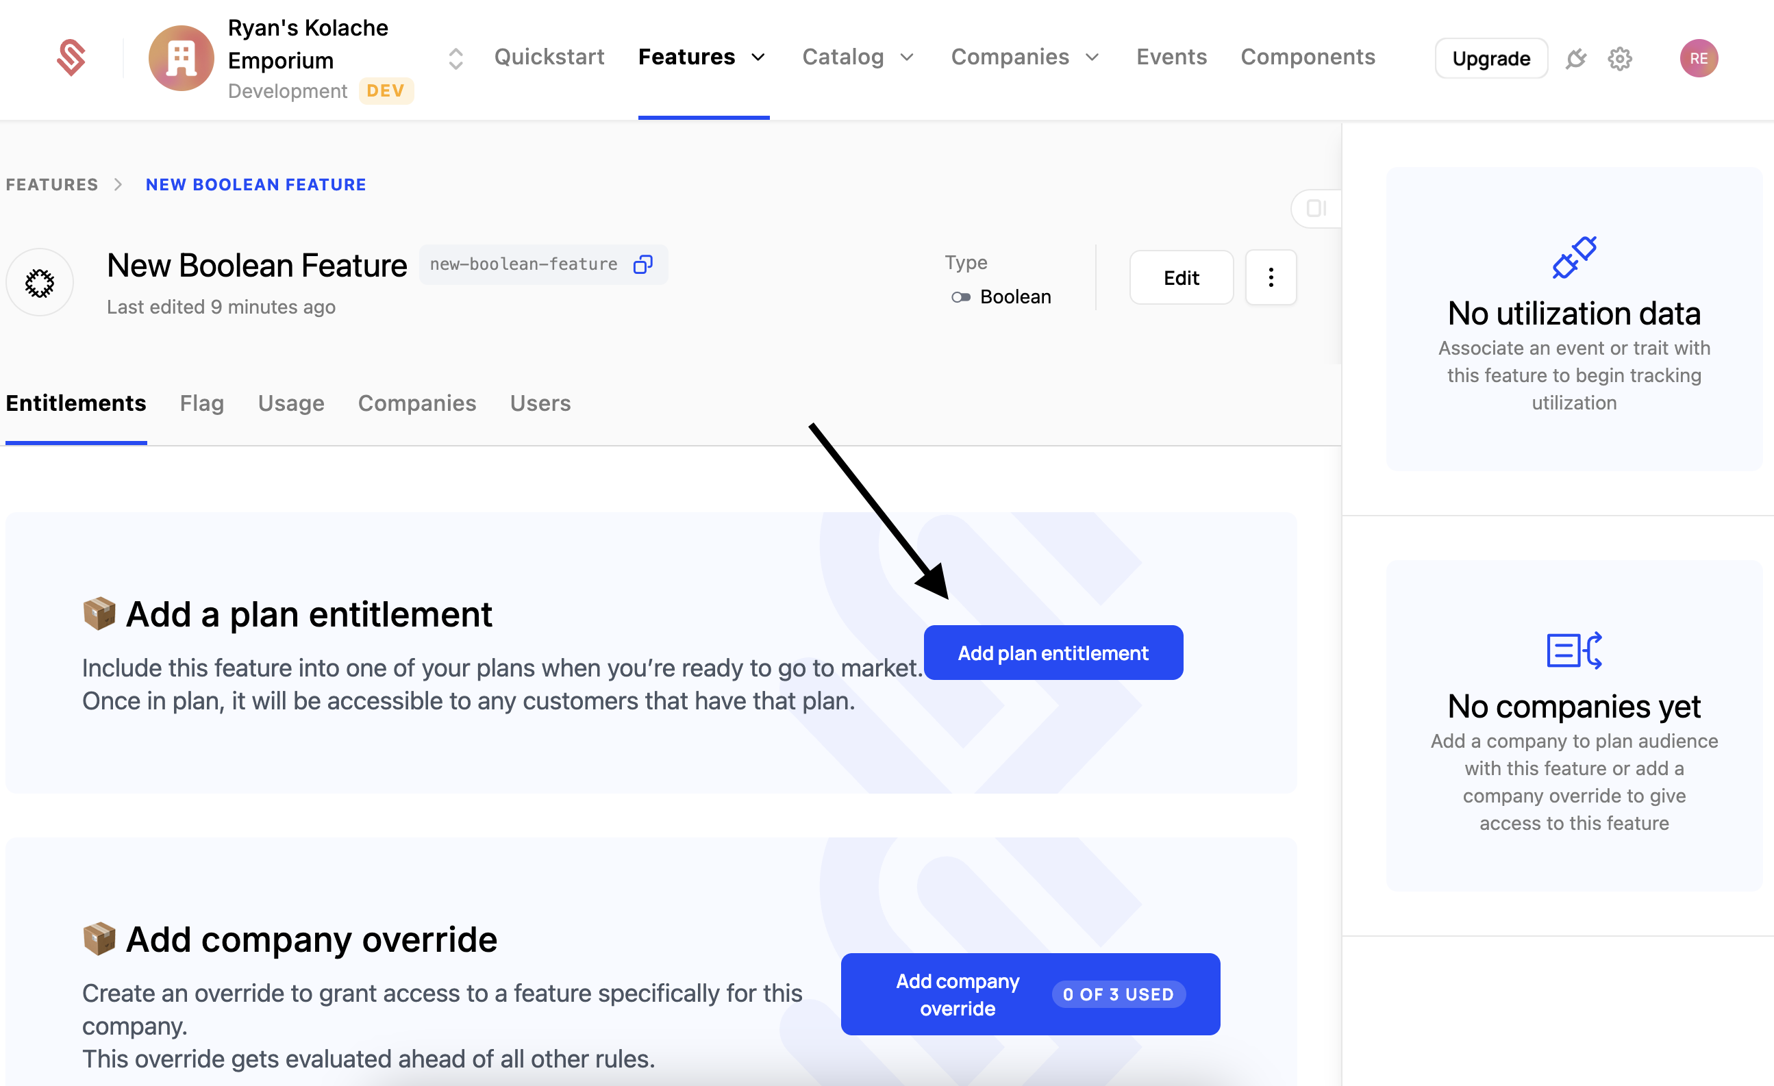Click the RE profile avatar

click(1699, 58)
